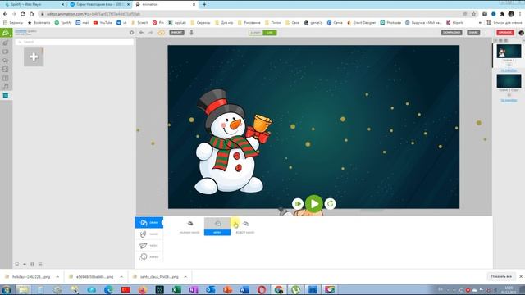Open the text sidebar icon
Screen dimensions: 525x295
[x=6, y=78]
